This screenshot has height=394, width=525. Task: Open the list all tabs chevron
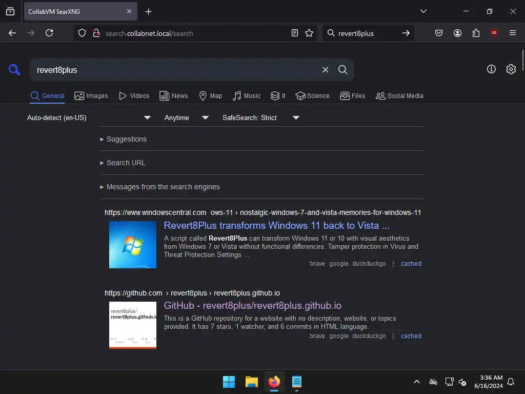423,11
